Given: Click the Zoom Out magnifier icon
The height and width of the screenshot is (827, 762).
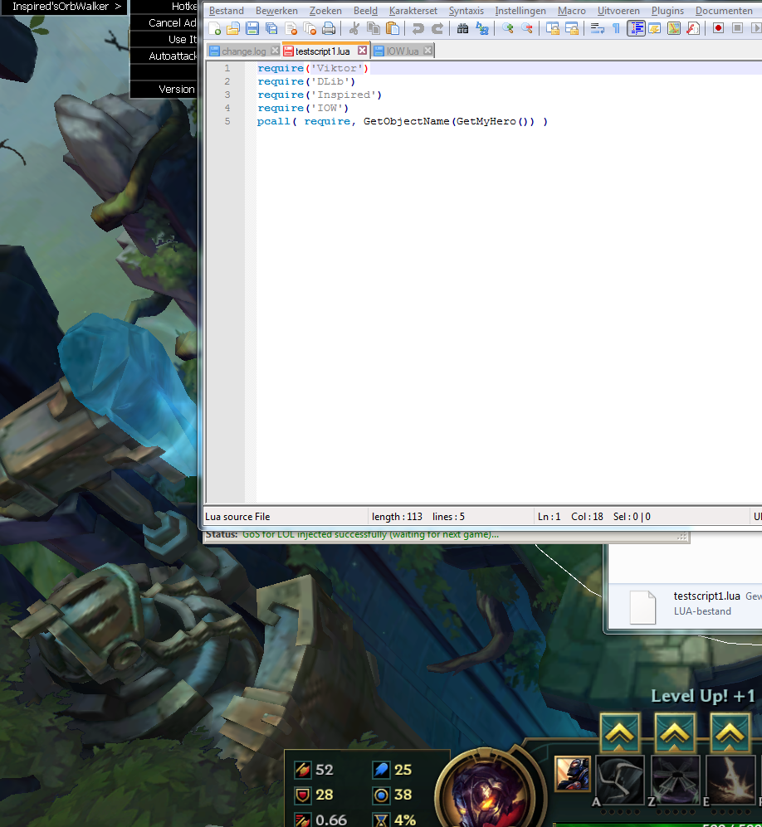Looking at the screenshot, I should pyautogui.click(x=526, y=28).
